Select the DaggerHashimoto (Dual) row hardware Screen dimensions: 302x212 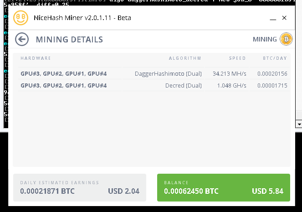(x=64, y=73)
